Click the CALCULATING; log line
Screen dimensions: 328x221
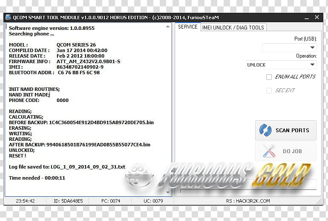pos(26,117)
